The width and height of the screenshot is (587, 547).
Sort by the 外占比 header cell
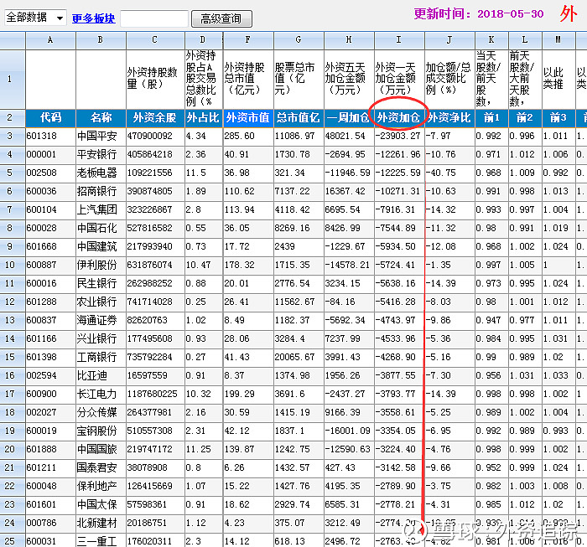click(204, 118)
